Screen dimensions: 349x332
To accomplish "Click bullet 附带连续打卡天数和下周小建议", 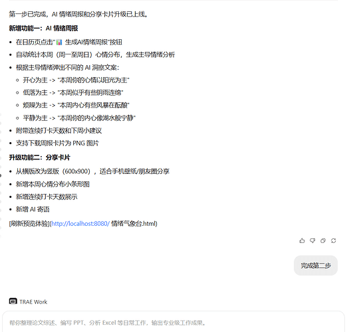I will click(58, 131).
